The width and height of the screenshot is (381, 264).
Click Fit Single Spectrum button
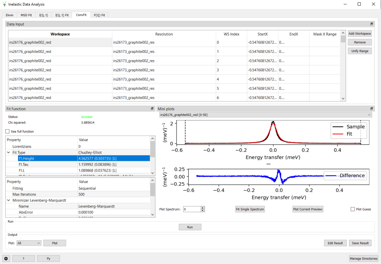250,209
